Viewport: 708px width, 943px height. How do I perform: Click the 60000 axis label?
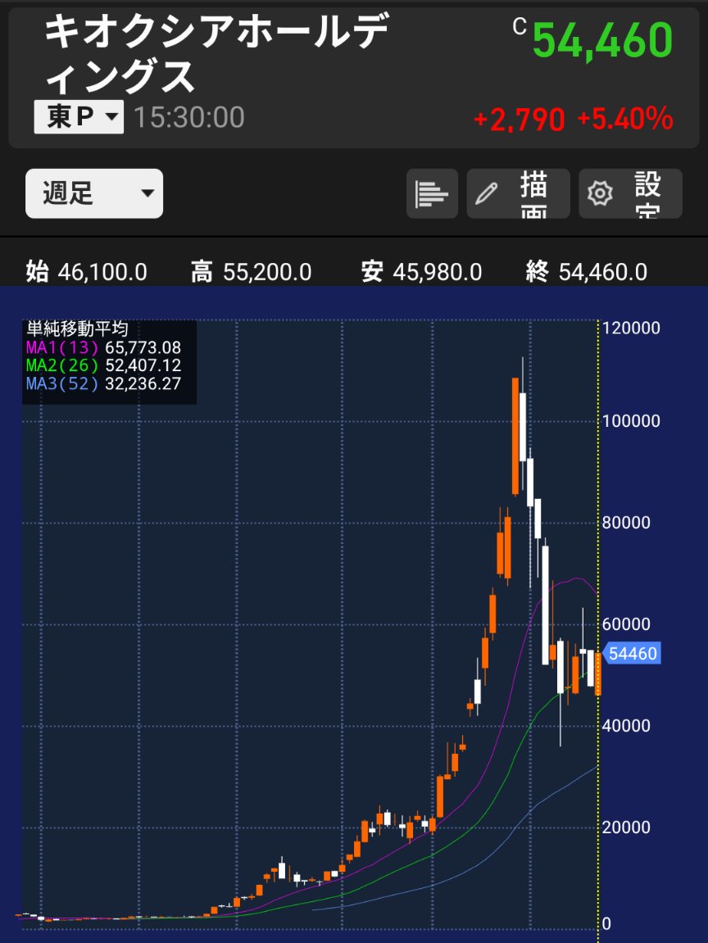click(626, 624)
